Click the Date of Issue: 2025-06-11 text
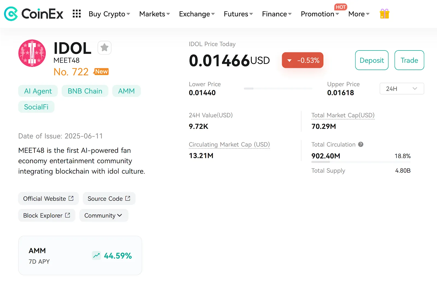The image size is (437, 287). (60, 136)
